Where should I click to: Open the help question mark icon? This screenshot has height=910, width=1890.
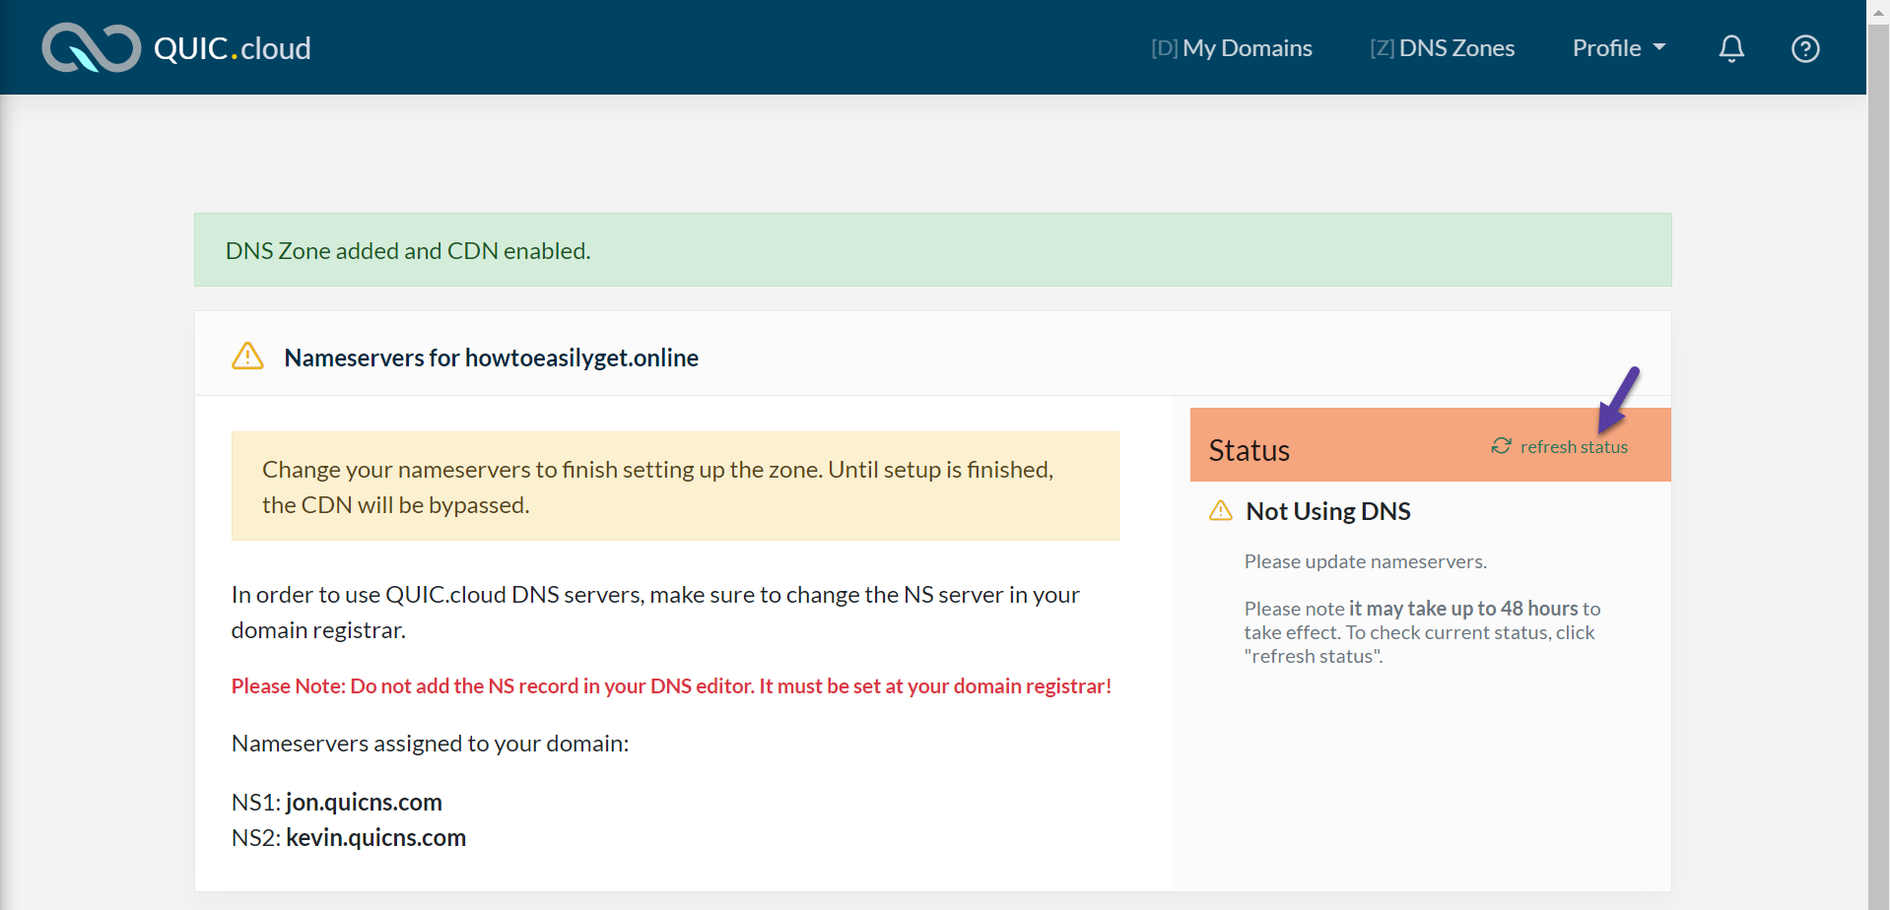(x=1804, y=48)
